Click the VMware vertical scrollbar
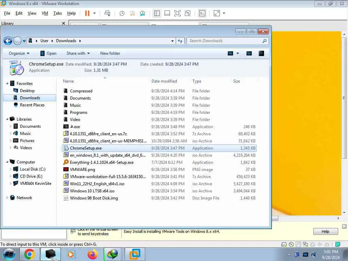 [x=344, y=98]
